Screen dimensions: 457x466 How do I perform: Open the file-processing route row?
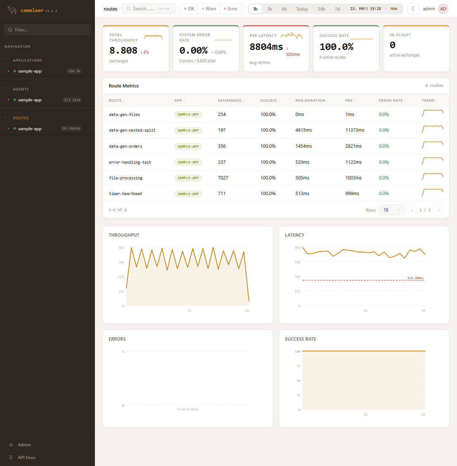(126, 178)
